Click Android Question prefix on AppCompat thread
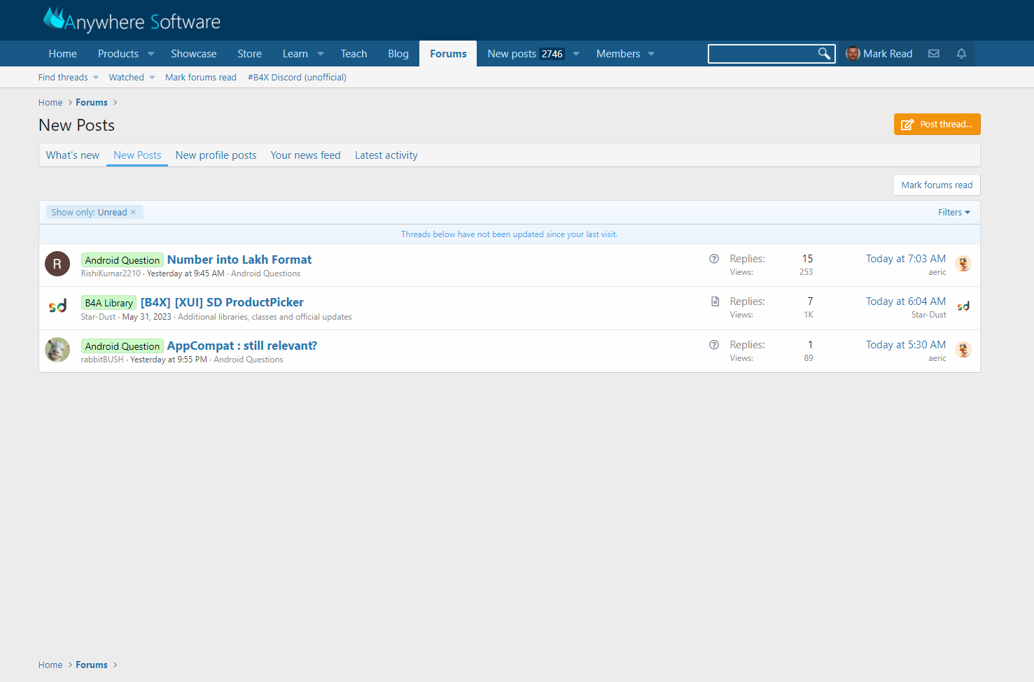This screenshot has width=1034, height=682. point(123,346)
